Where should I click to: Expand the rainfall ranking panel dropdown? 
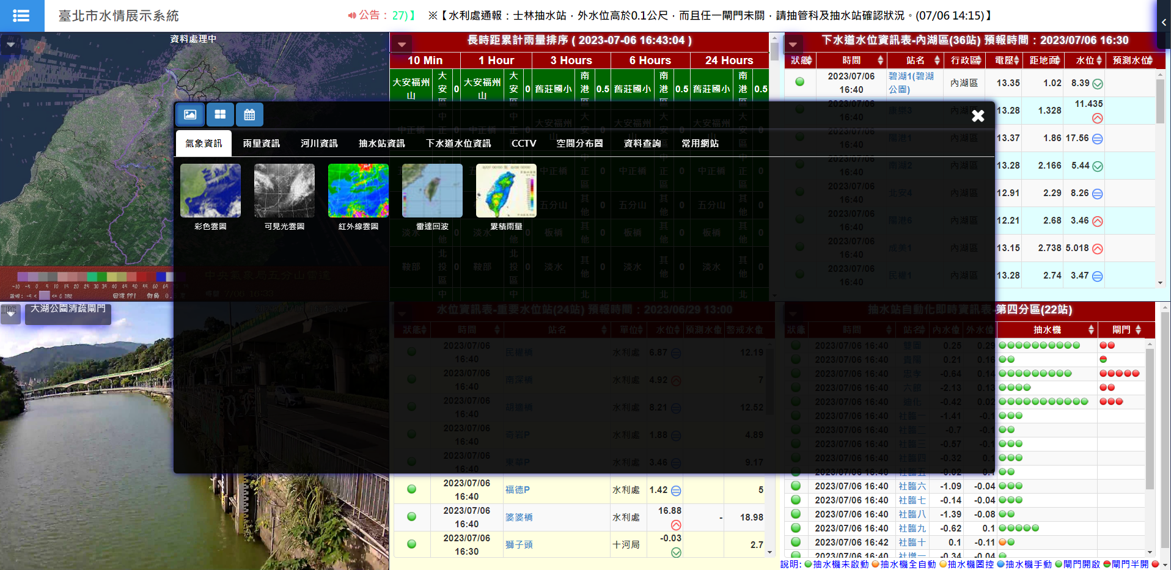(402, 45)
